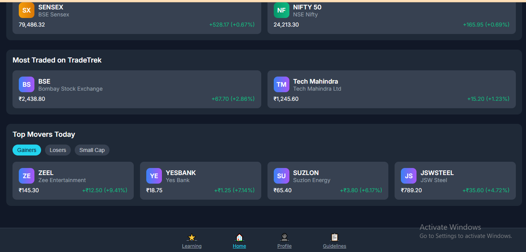Select the Gainers filter tab
The height and width of the screenshot is (252, 526).
click(x=27, y=150)
